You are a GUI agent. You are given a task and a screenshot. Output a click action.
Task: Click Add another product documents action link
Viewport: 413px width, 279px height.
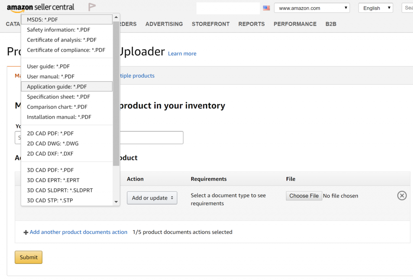point(78,232)
